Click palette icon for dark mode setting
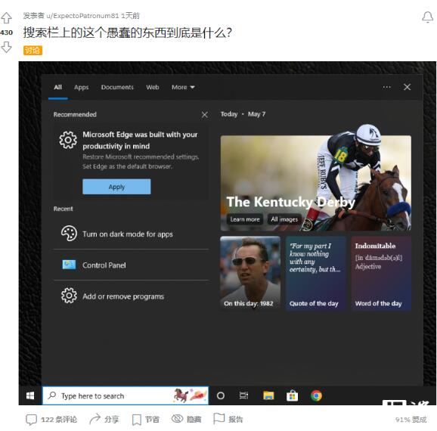This screenshot has height=431, width=437. pyautogui.click(x=69, y=234)
